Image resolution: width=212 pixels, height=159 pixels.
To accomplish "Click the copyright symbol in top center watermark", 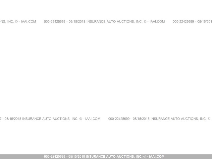I will [x=145, y=22].
